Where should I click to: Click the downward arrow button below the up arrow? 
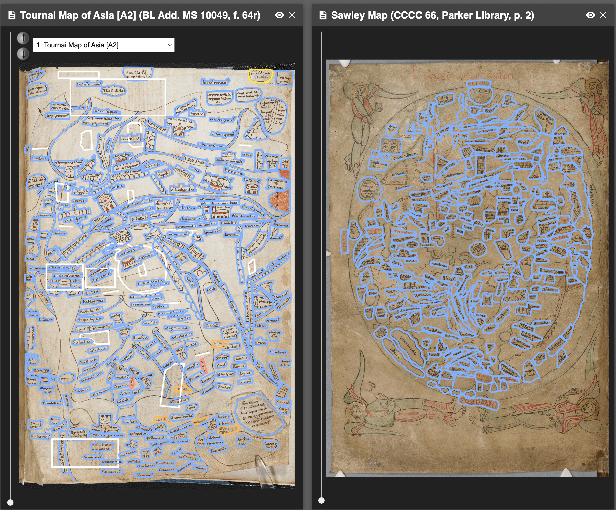click(x=23, y=53)
